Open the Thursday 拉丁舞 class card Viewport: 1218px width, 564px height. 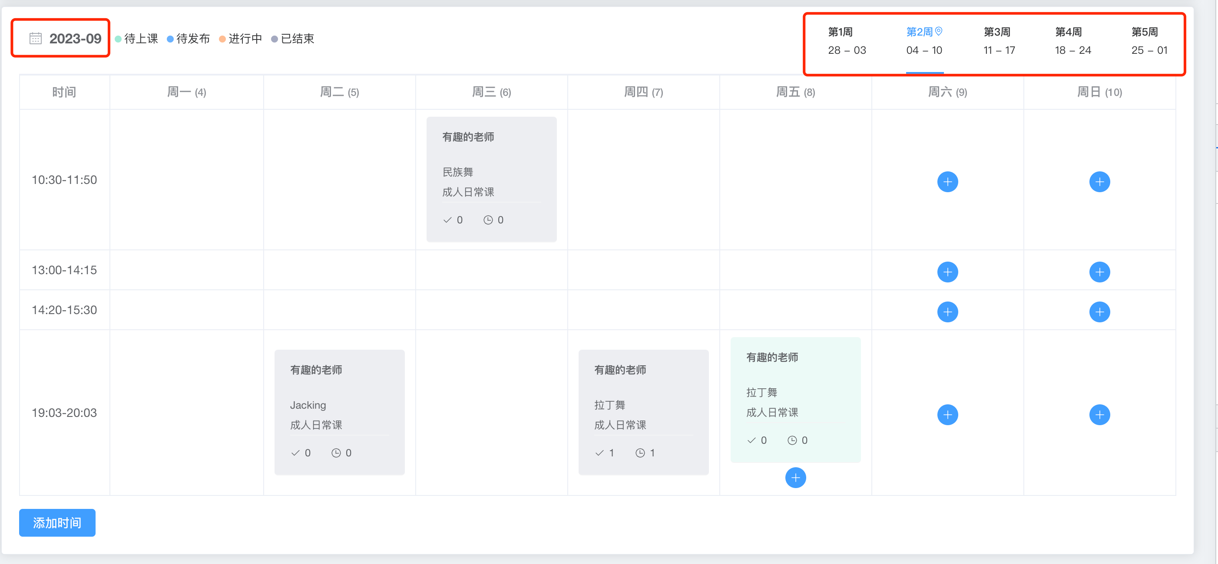coord(643,412)
